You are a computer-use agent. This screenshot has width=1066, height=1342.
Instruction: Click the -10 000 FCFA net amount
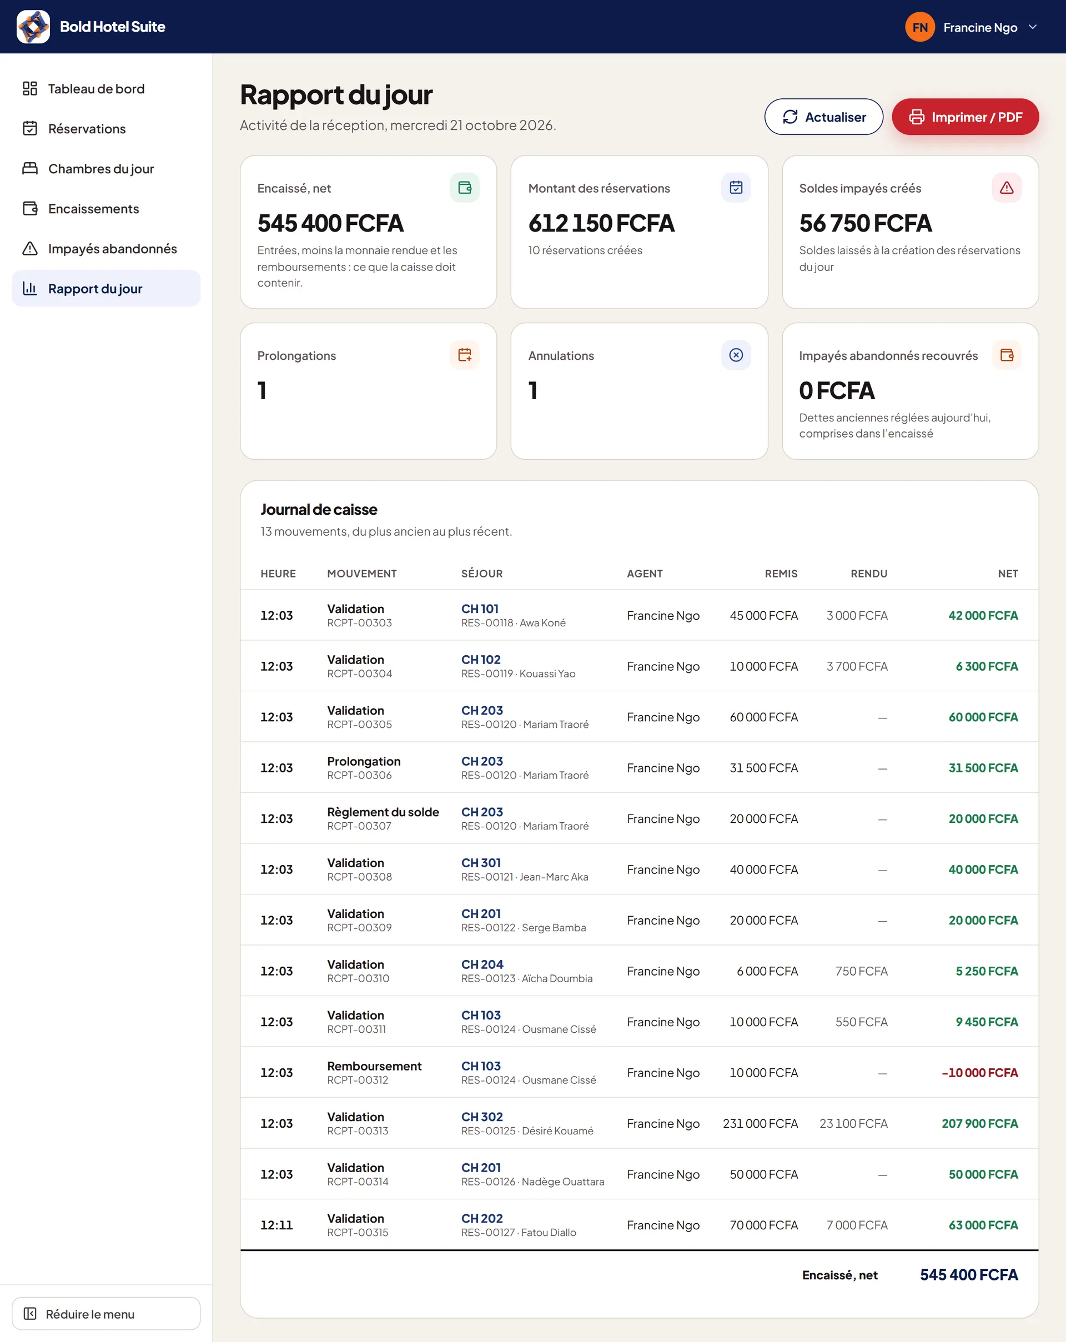979,1073
